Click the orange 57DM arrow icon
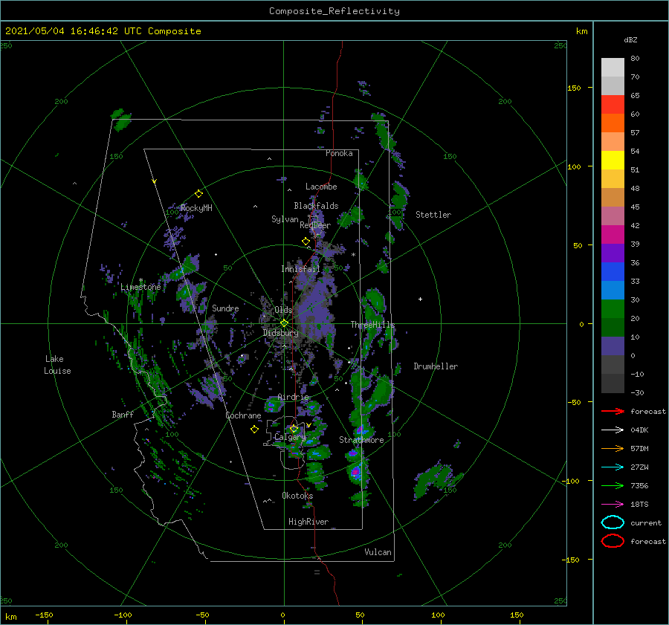The height and width of the screenshot is (625, 669). coord(613,448)
